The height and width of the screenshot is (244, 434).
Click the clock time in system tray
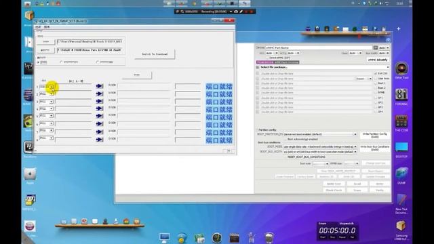[399, 3]
